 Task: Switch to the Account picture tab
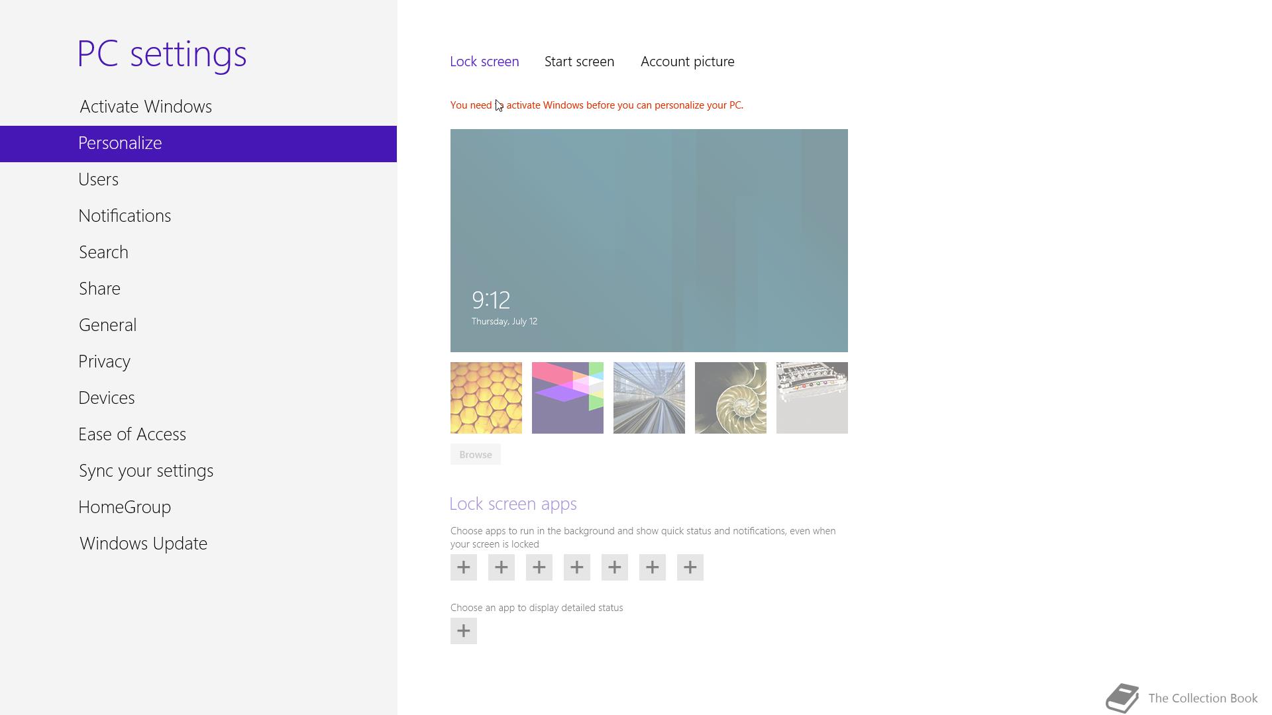(687, 62)
